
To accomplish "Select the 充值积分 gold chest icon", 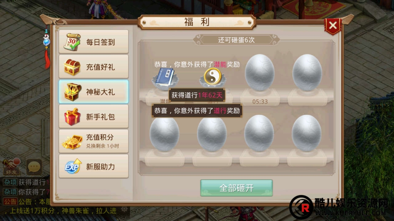I will (x=72, y=142).
